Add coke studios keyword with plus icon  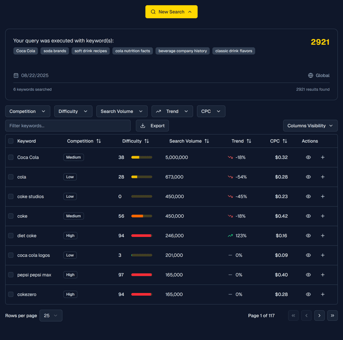point(323,197)
